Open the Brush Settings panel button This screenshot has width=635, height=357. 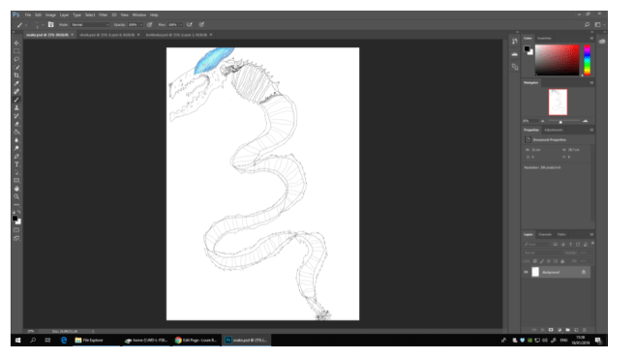pos(50,25)
